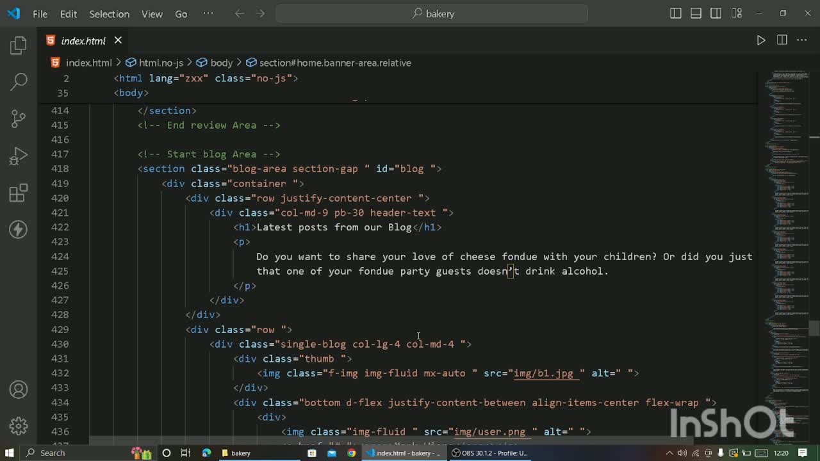Open the Search view in activity bar
This screenshot has width=820, height=461.
pyautogui.click(x=19, y=81)
